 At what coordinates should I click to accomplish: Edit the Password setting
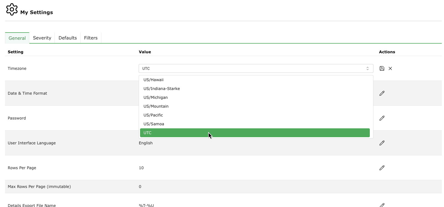(x=382, y=118)
